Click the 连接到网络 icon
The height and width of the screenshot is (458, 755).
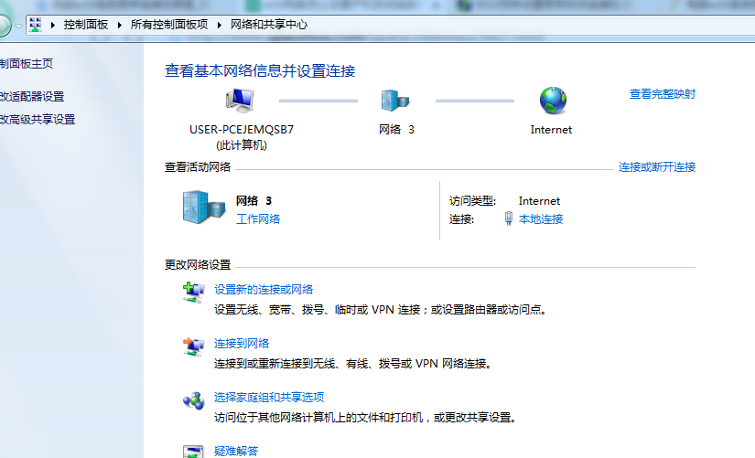click(194, 346)
